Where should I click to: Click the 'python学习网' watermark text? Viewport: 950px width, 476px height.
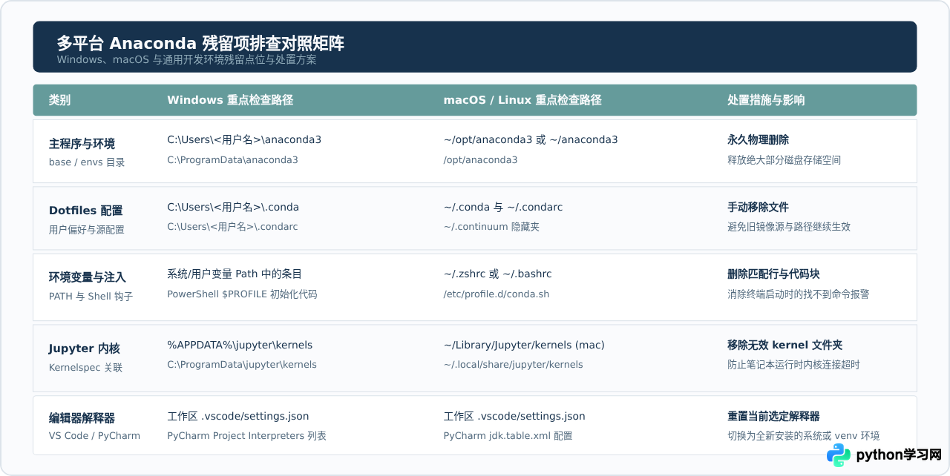[899, 454]
